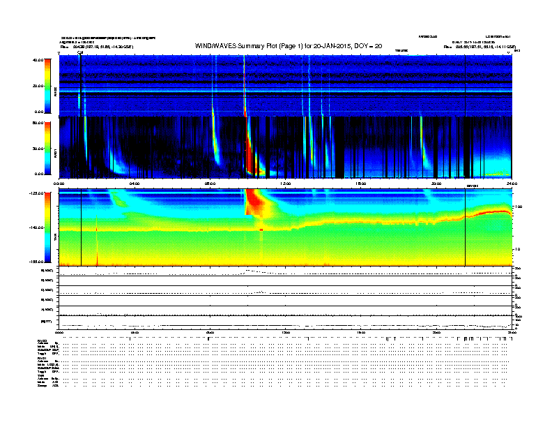The height and width of the screenshot is (427, 552).
Task: Click the -155.00 tick on TNR color scale
Action: click(36, 262)
